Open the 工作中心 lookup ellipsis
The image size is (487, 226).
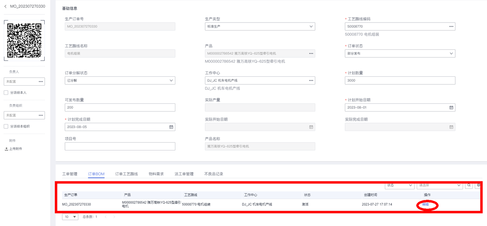(x=311, y=81)
